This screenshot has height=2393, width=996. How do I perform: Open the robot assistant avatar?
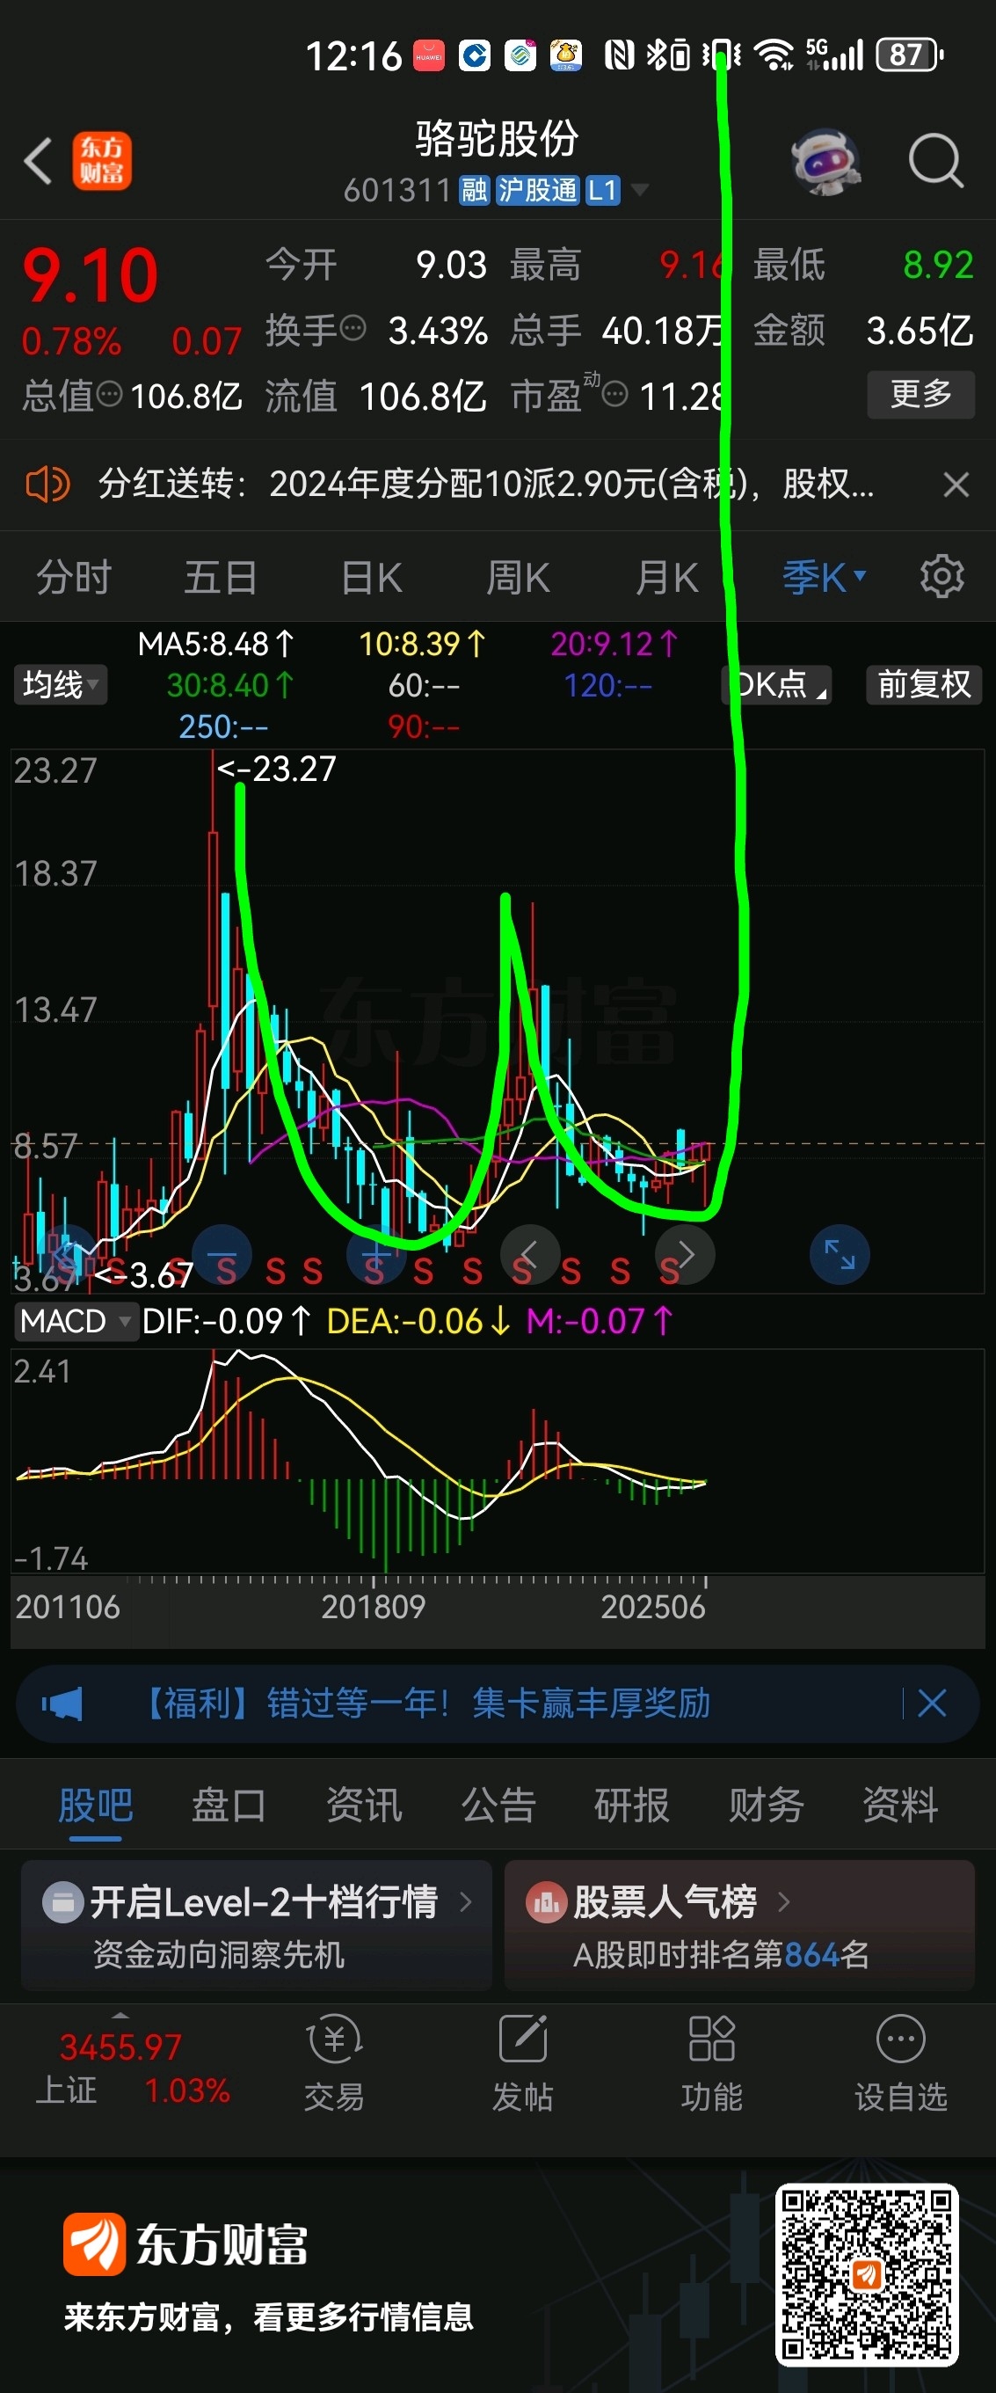(x=826, y=162)
